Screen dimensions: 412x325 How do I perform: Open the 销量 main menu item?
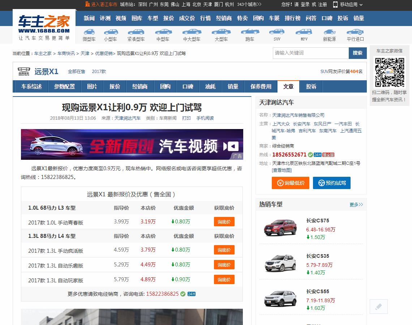(x=359, y=18)
